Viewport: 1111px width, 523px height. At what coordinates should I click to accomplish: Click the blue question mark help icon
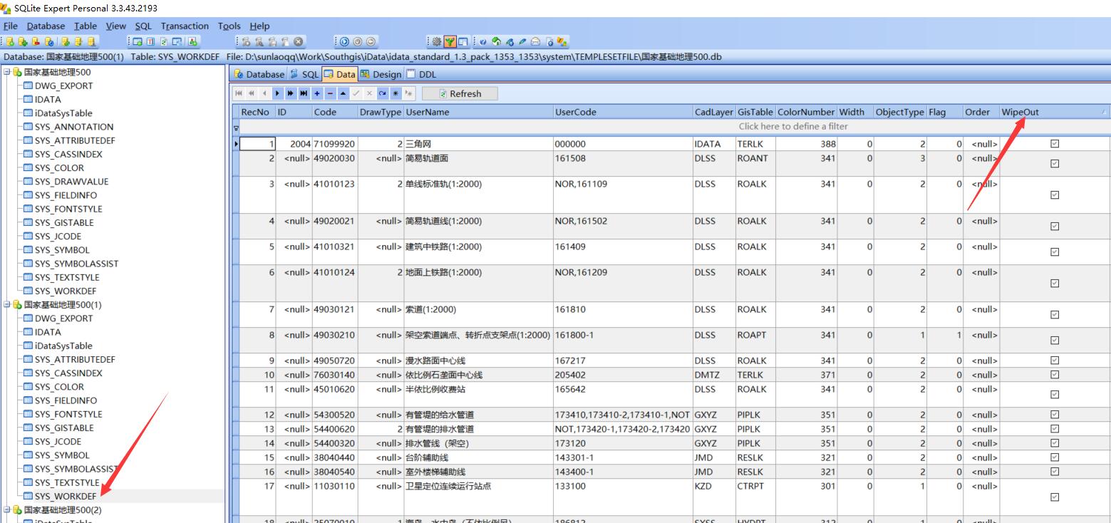click(x=482, y=41)
